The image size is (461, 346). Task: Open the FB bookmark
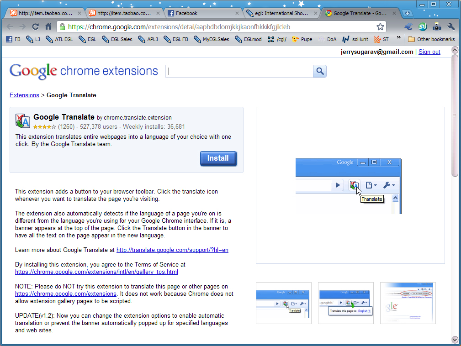[14, 39]
